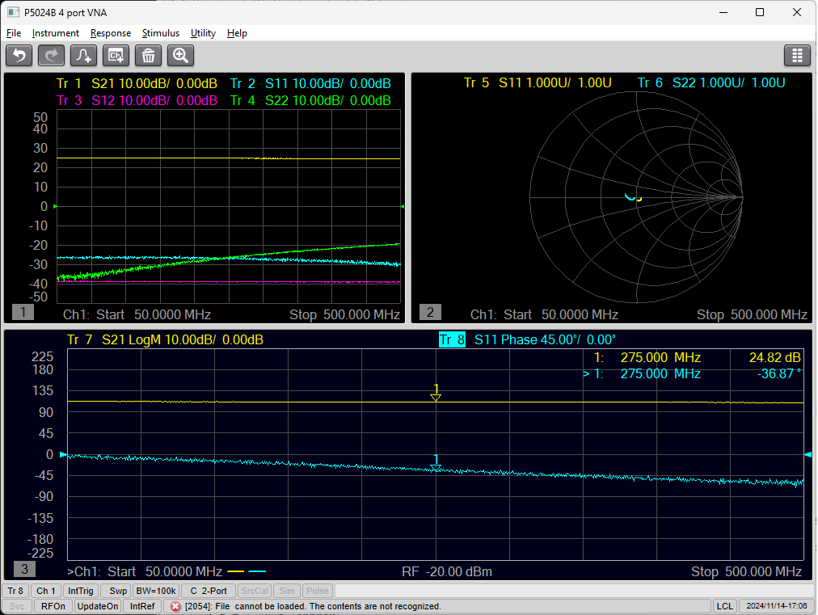Click the Svc status button

point(17,606)
